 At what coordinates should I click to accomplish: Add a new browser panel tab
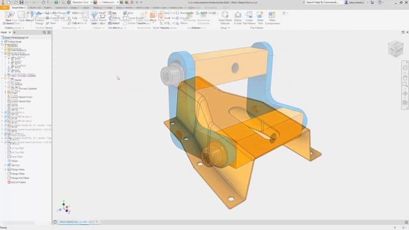click(15, 33)
